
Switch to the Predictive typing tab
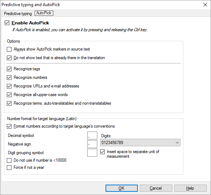18,14
